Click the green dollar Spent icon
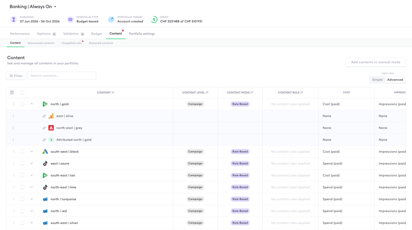 (154, 19)
